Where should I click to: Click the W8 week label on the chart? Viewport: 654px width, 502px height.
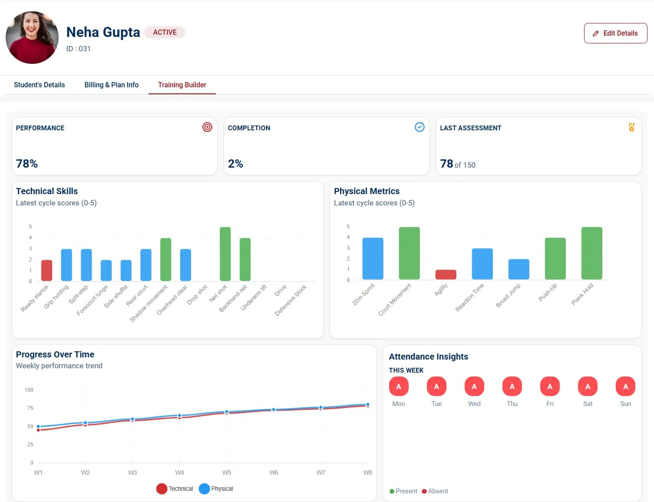point(368,472)
